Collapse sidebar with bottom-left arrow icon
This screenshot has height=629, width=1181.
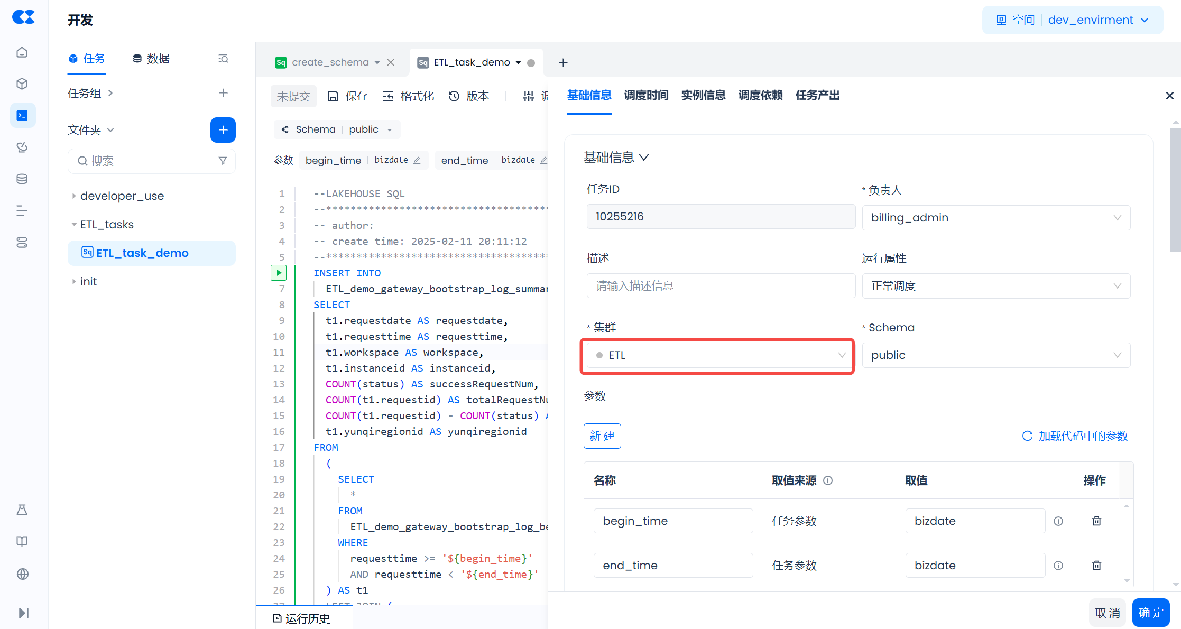[x=23, y=613]
